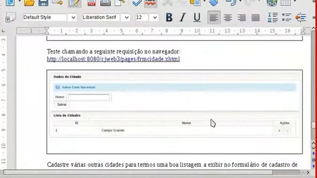
Task: Click the horizontal scrollbar right arrow
Action: pos(308,173)
